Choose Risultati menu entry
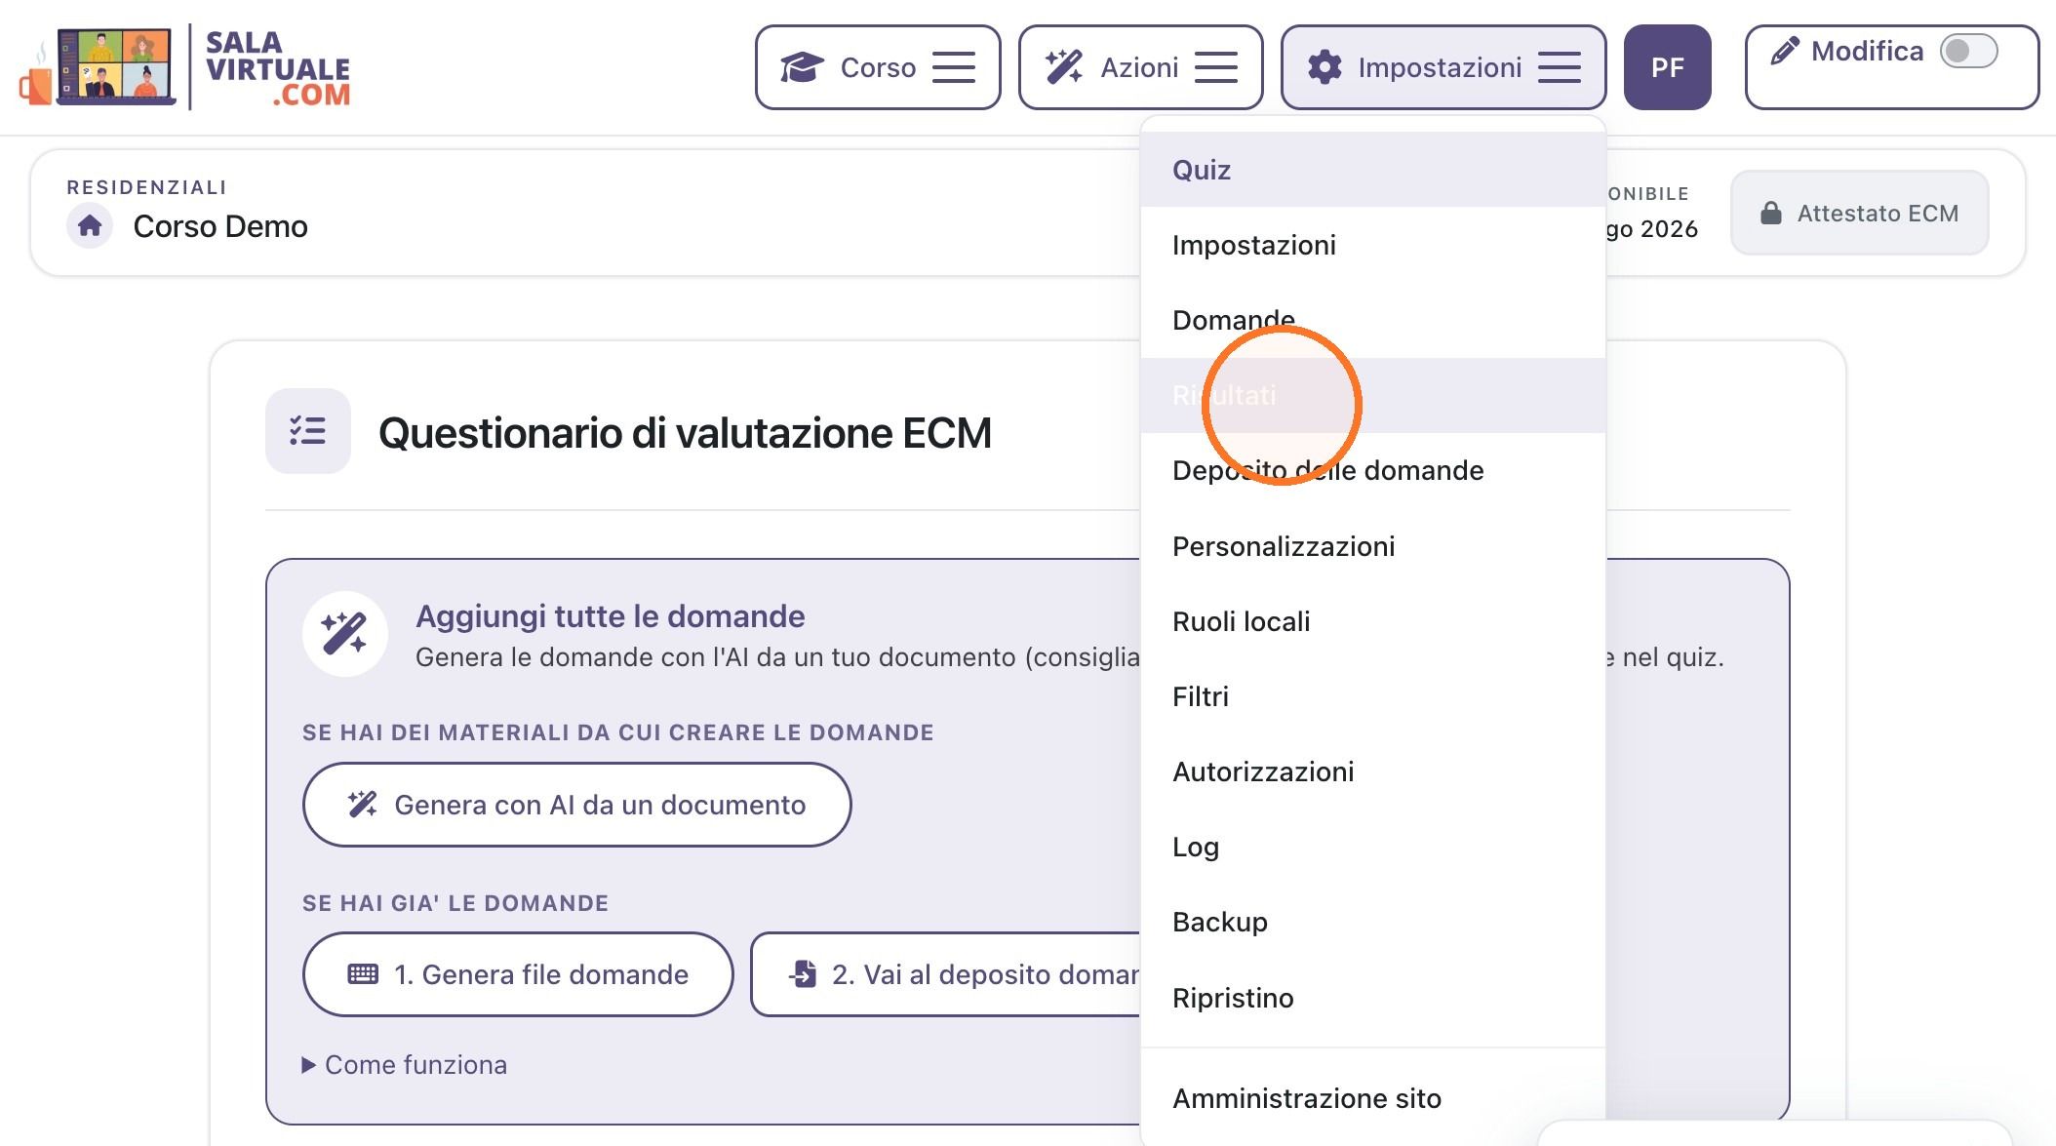2056x1146 pixels. pos(1372,395)
